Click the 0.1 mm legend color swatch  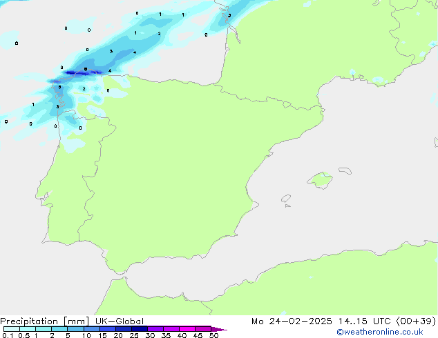coord(12,329)
